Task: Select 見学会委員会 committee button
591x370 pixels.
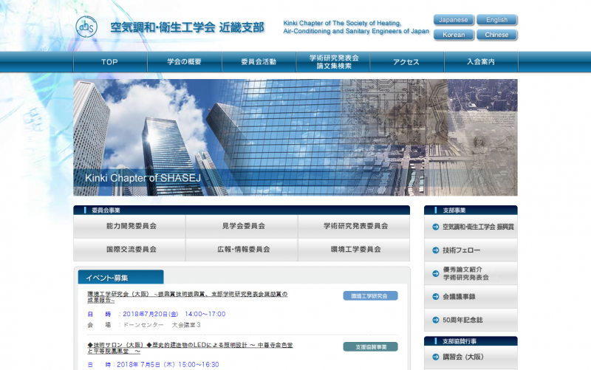Action: coord(242,226)
